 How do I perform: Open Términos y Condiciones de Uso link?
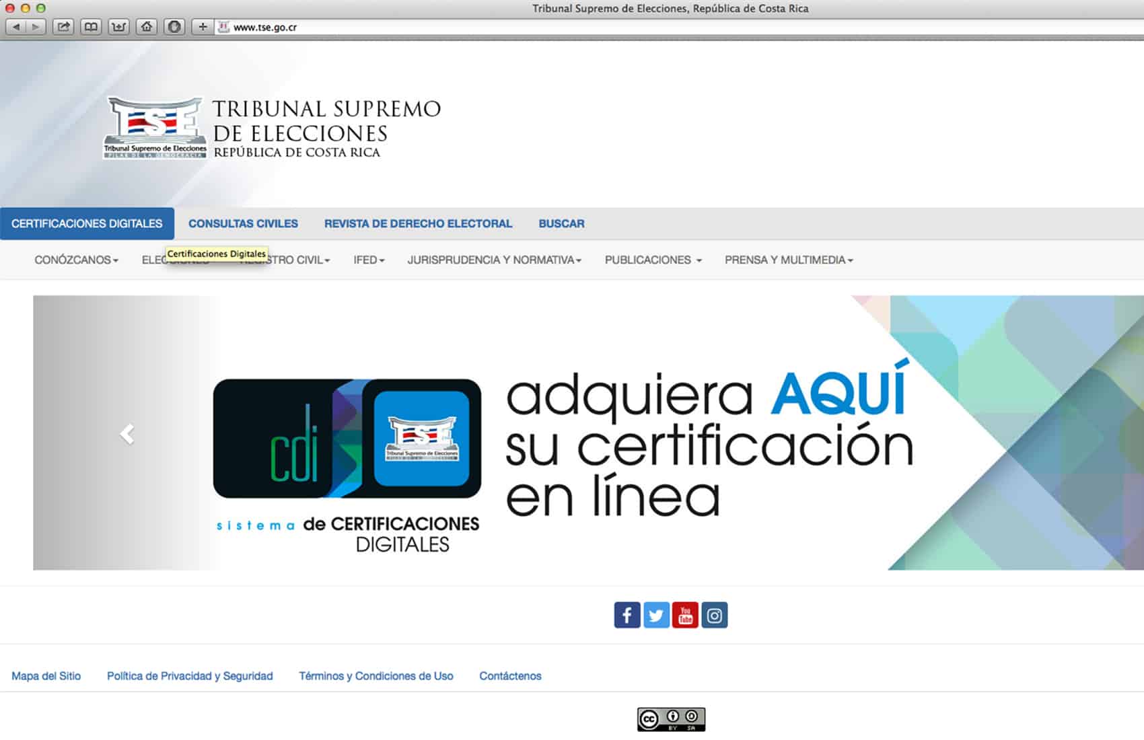point(376,676)
